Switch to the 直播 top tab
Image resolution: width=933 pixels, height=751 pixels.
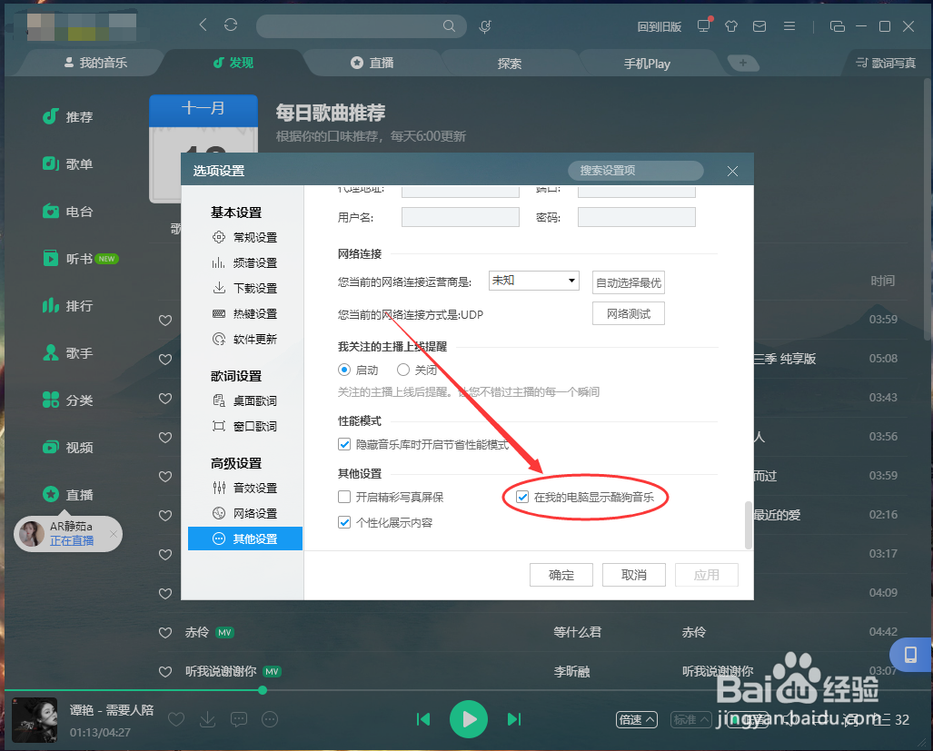click(x=372, y=63)
